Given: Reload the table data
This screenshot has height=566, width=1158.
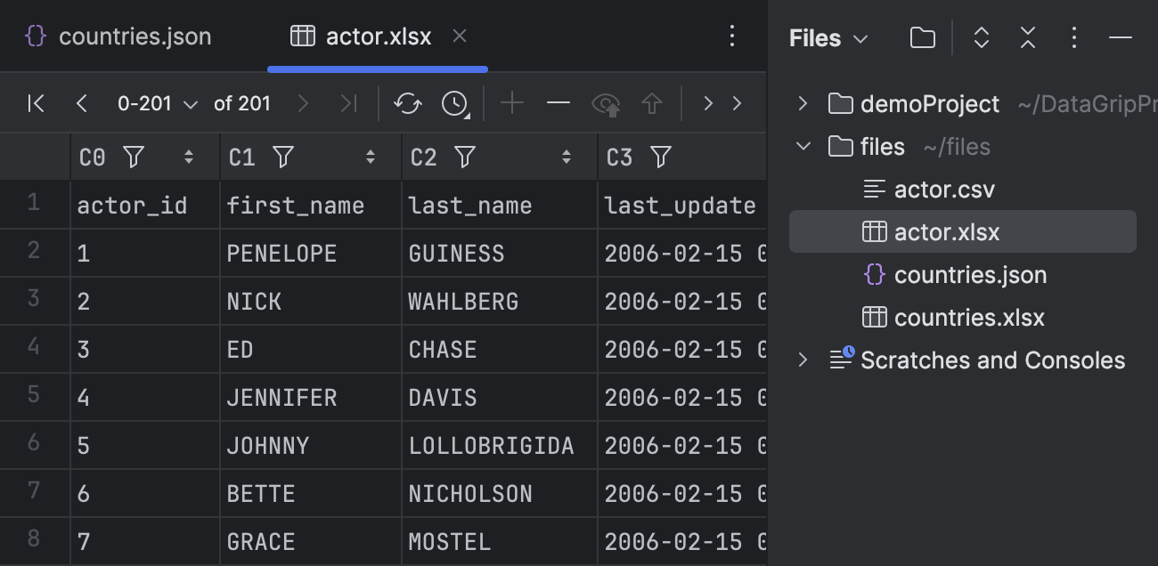Looking at the screenshot, I should point(408,104).
